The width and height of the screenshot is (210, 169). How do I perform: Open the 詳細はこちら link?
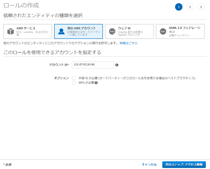[x=129, y=43]
